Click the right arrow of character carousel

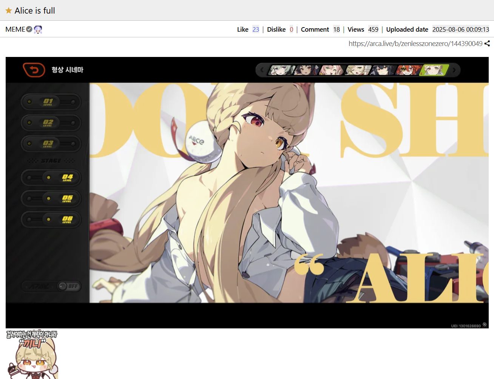454,70
